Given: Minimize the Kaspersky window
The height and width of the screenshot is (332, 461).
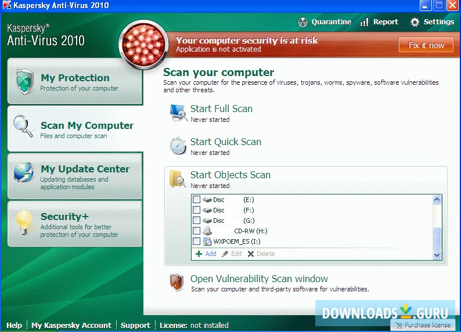Looking at the screenshot, I should [426, 6].
